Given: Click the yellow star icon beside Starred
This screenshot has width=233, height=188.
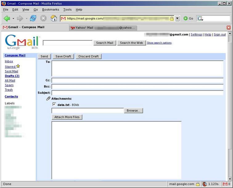Looking at the screenshot, I should point(18,66).
